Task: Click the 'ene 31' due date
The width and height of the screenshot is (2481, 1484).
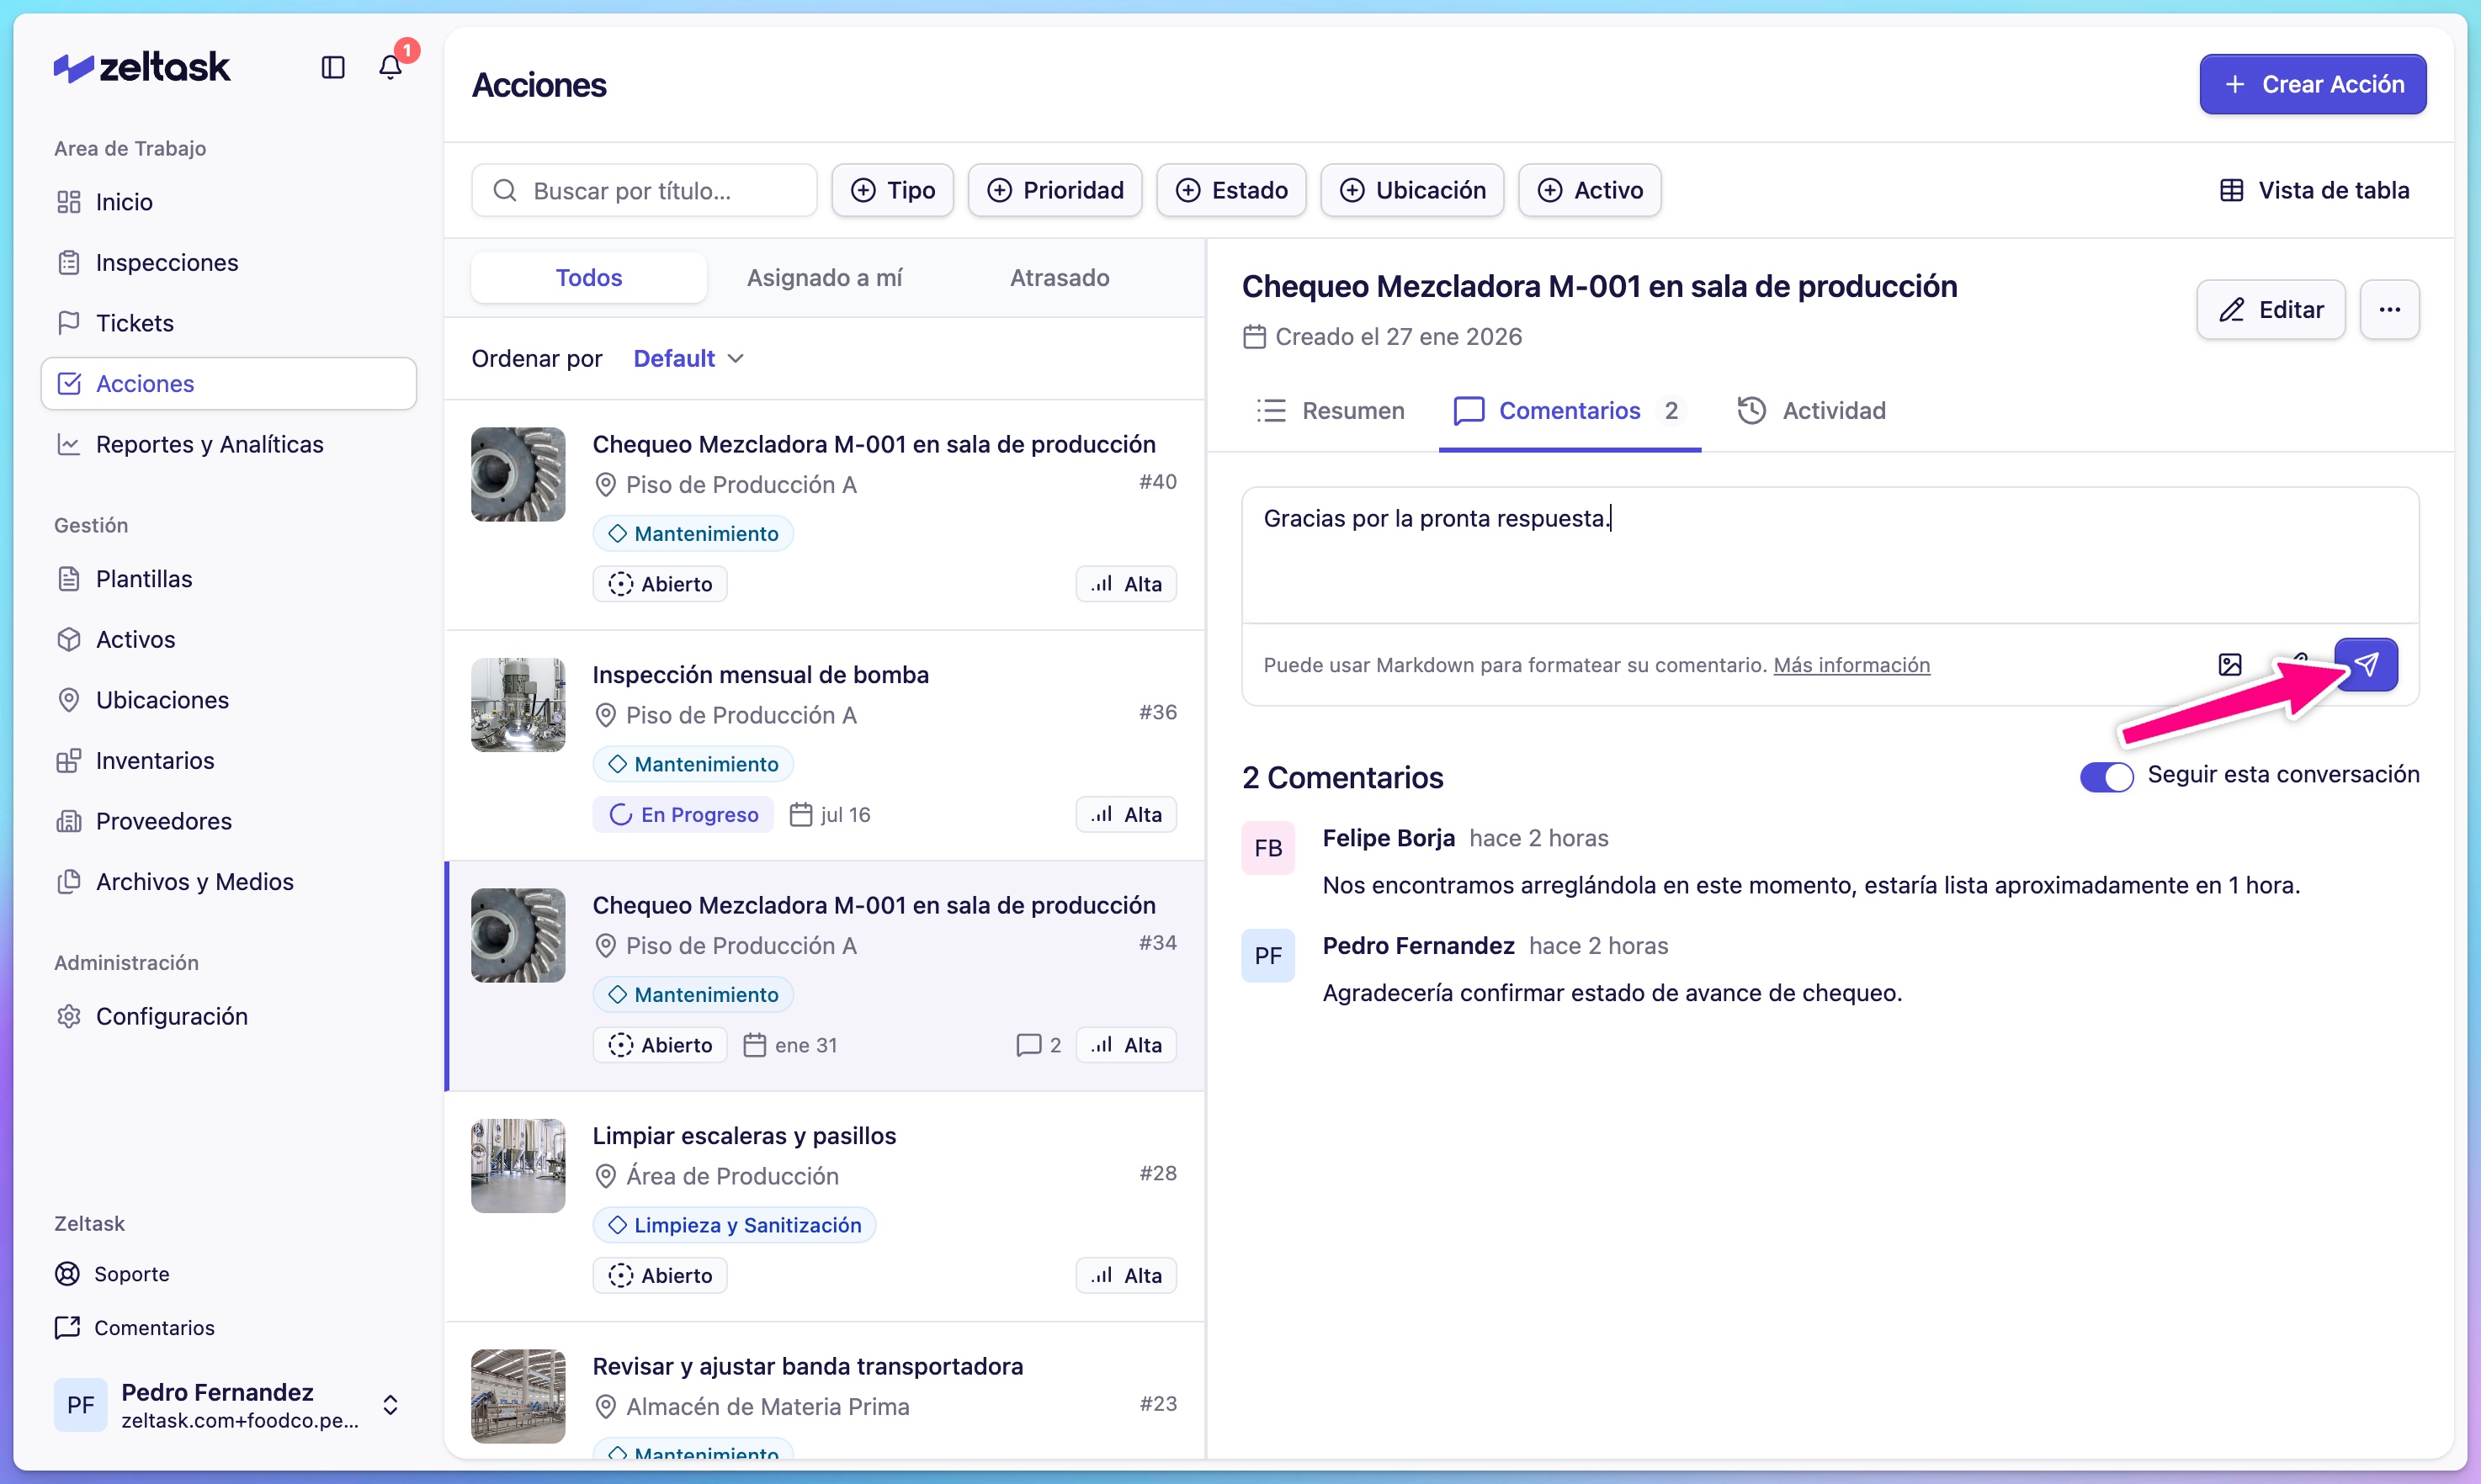Action: tap(790, 1045)
